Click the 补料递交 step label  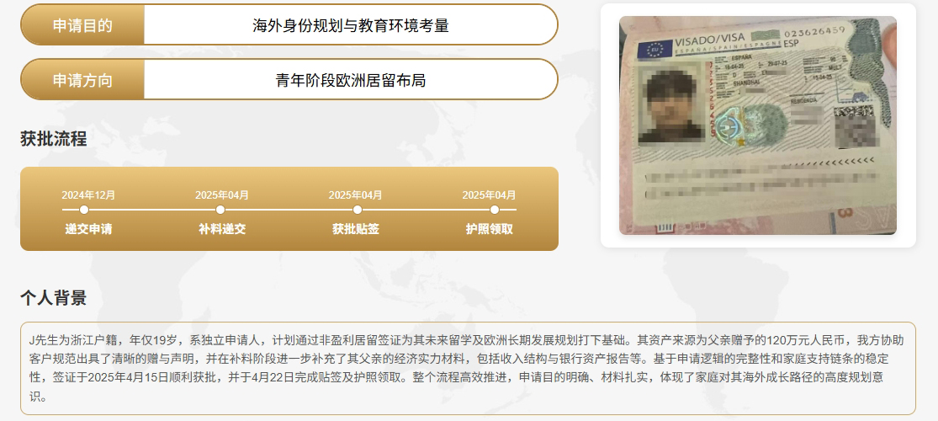222,229
